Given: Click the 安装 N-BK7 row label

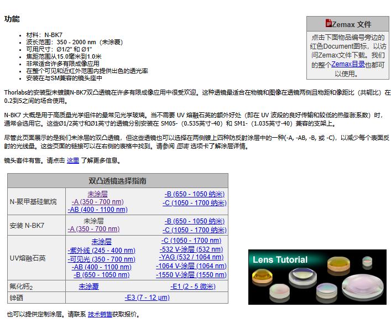Looking at the screenshot, I should (27, 226).
